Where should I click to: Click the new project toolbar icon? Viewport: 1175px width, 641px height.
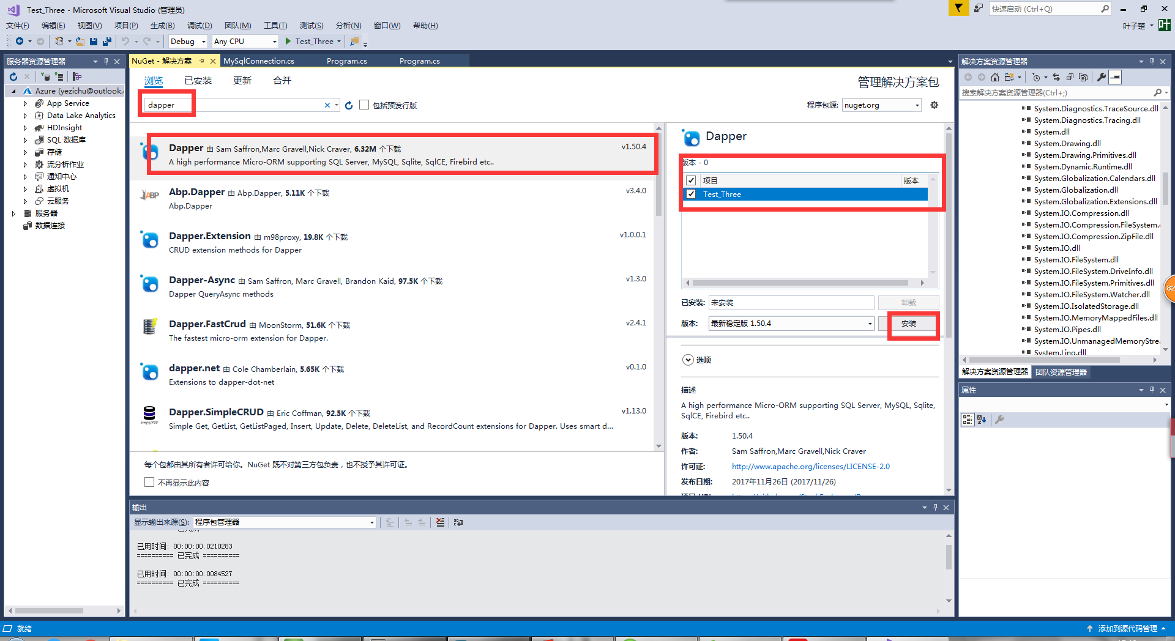pyautogui.click(x=59, y=41)
